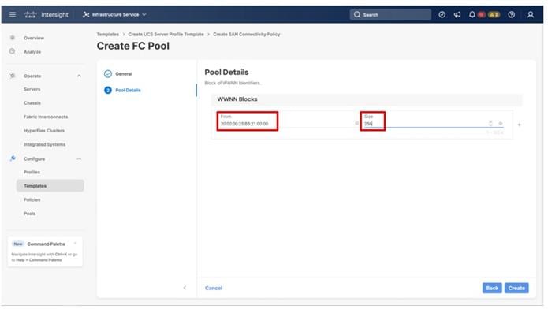This screenshot has width=548, height=309.
Task: Open the help question mark icon
Action: pyautogui.click(x=511, y=14)
